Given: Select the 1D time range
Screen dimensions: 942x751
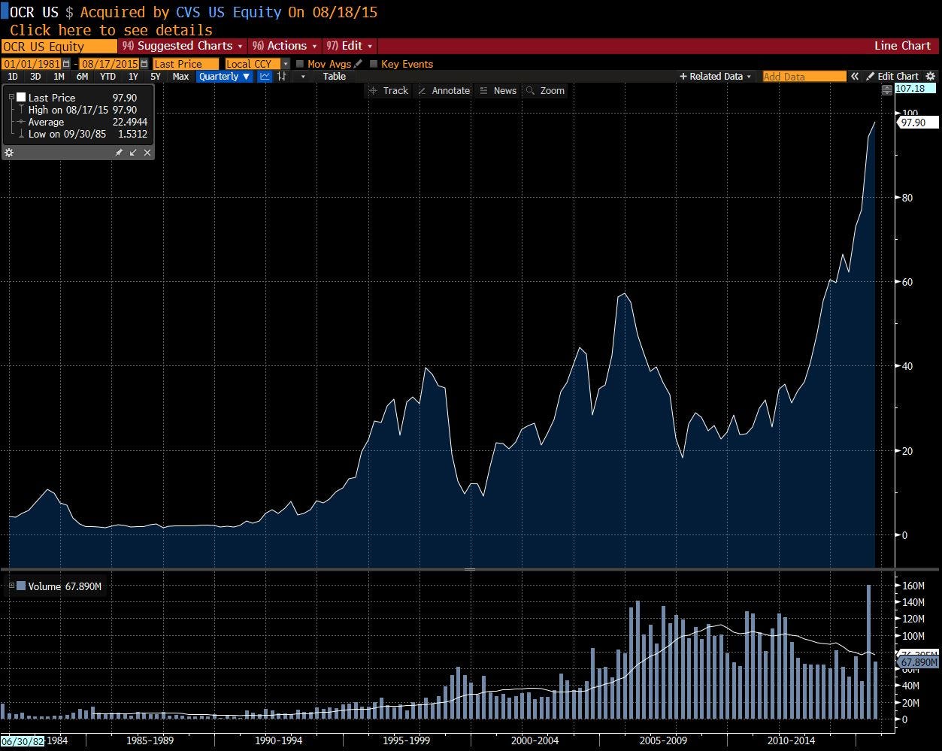Looking at the screenshot, I should pyautogui.click(x=13, y=77).
